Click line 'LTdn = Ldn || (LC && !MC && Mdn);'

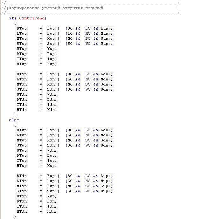tap(65, 79)
